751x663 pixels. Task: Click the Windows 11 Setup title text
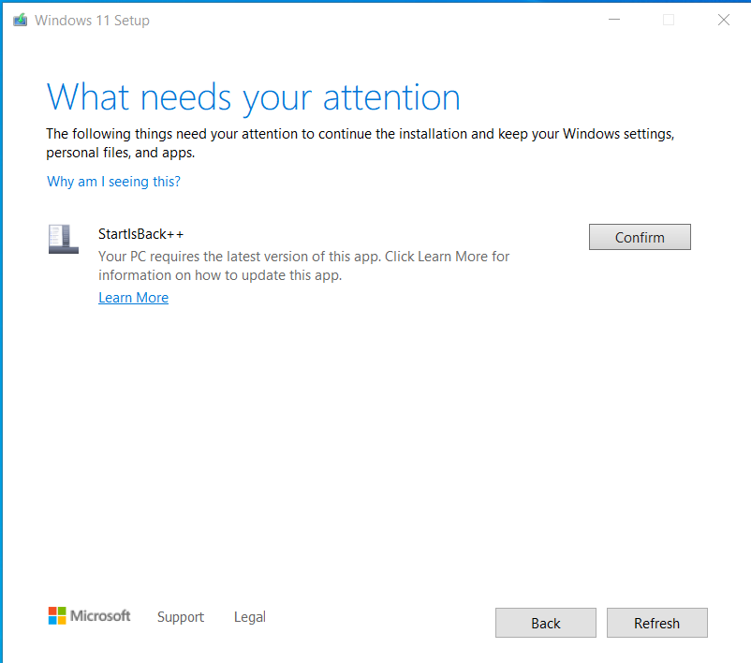[92, 21]
